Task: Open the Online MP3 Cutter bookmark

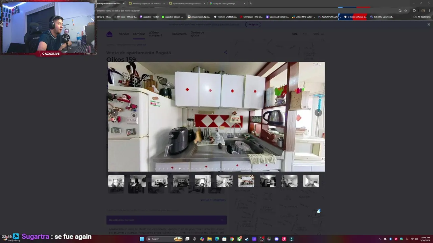Action: pos(303,17)
